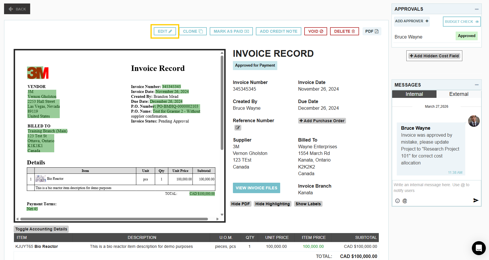This screenshot has height=260, width=489.
Task: Clone this invoice
Action: (193, 31)
